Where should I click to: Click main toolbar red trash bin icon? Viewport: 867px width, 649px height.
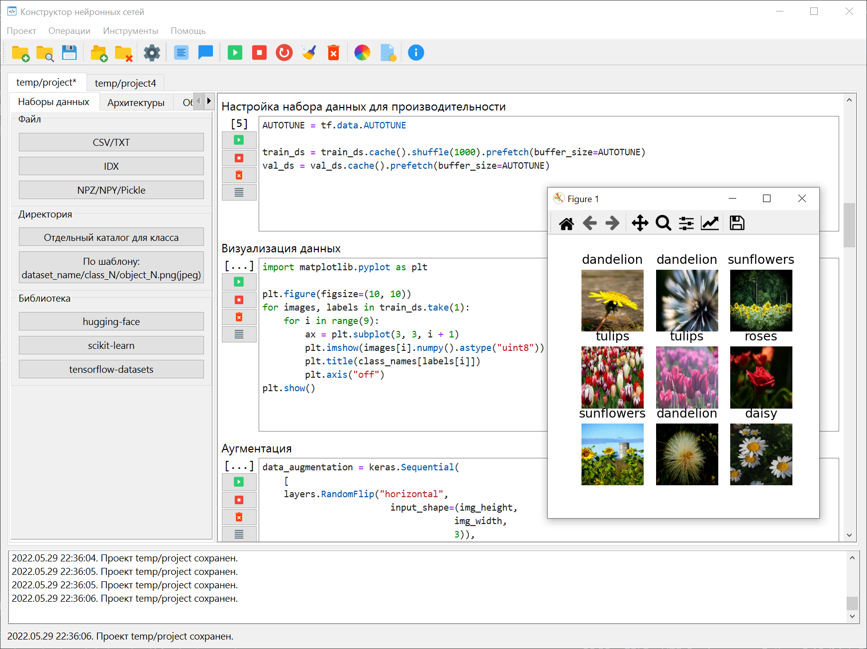(333, 53)
